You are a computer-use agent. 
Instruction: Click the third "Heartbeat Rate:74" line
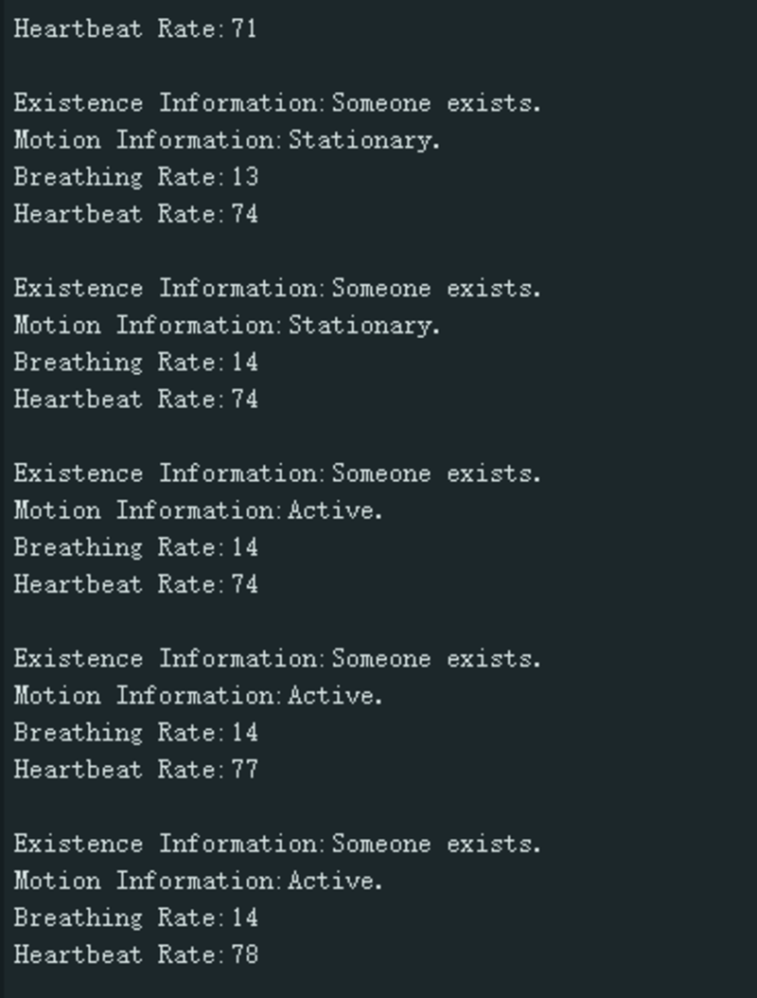tap(135, 584)
